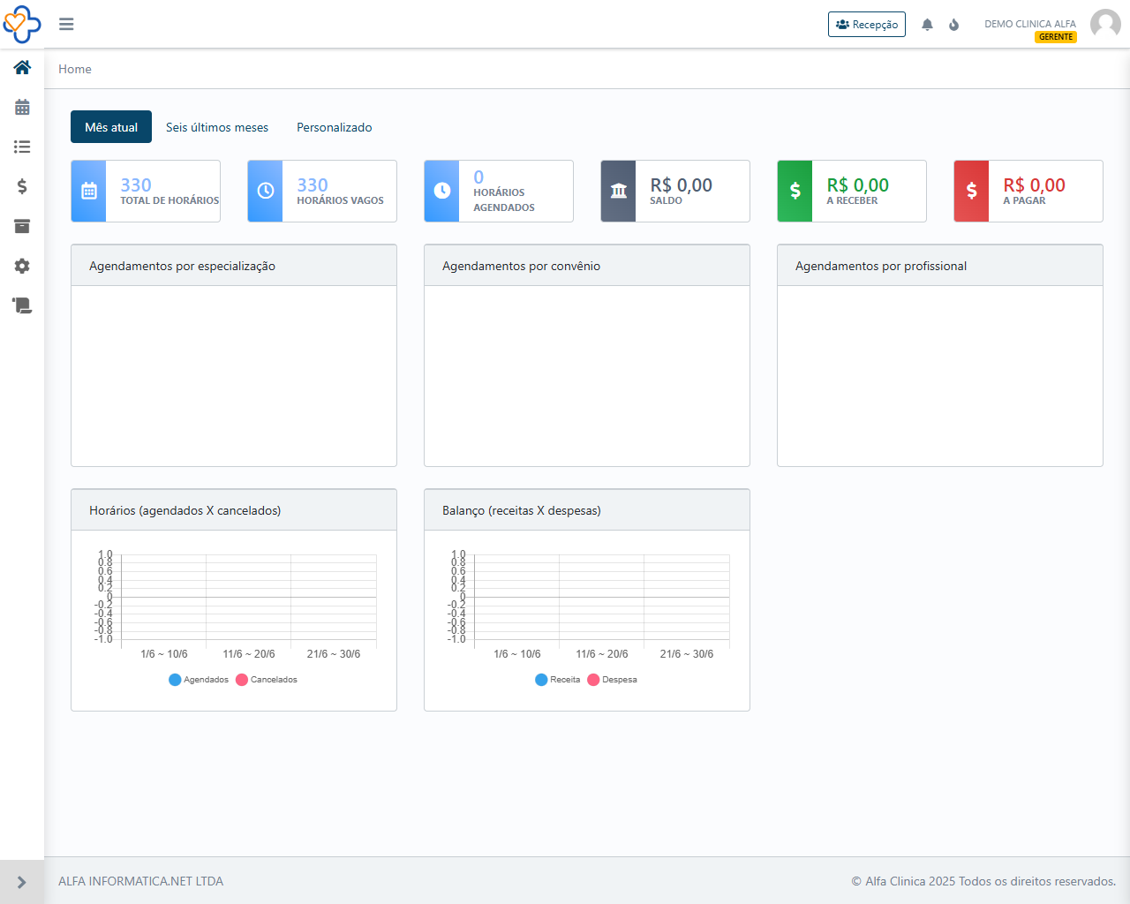The height and width of the screenshot is (904, 1130).
Task: Click the scroll report sidebar icon
Action: 22,305
